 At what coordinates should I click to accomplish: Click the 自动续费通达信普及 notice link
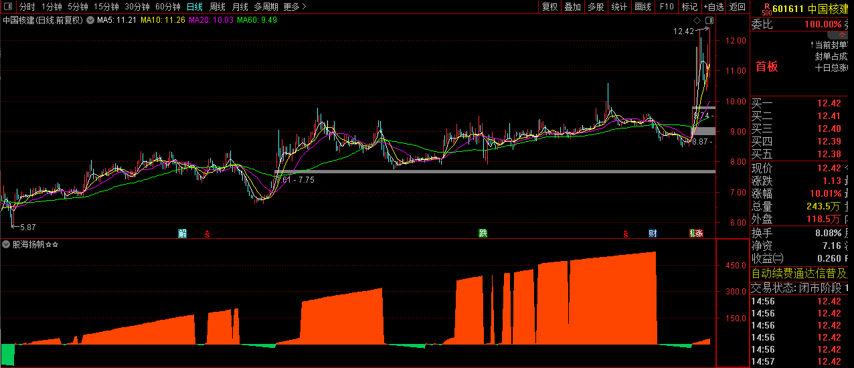click(x=799, y=273)
